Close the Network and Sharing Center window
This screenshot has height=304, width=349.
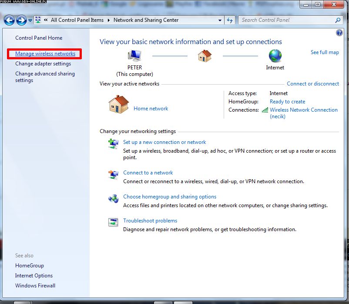pos(334,5)
